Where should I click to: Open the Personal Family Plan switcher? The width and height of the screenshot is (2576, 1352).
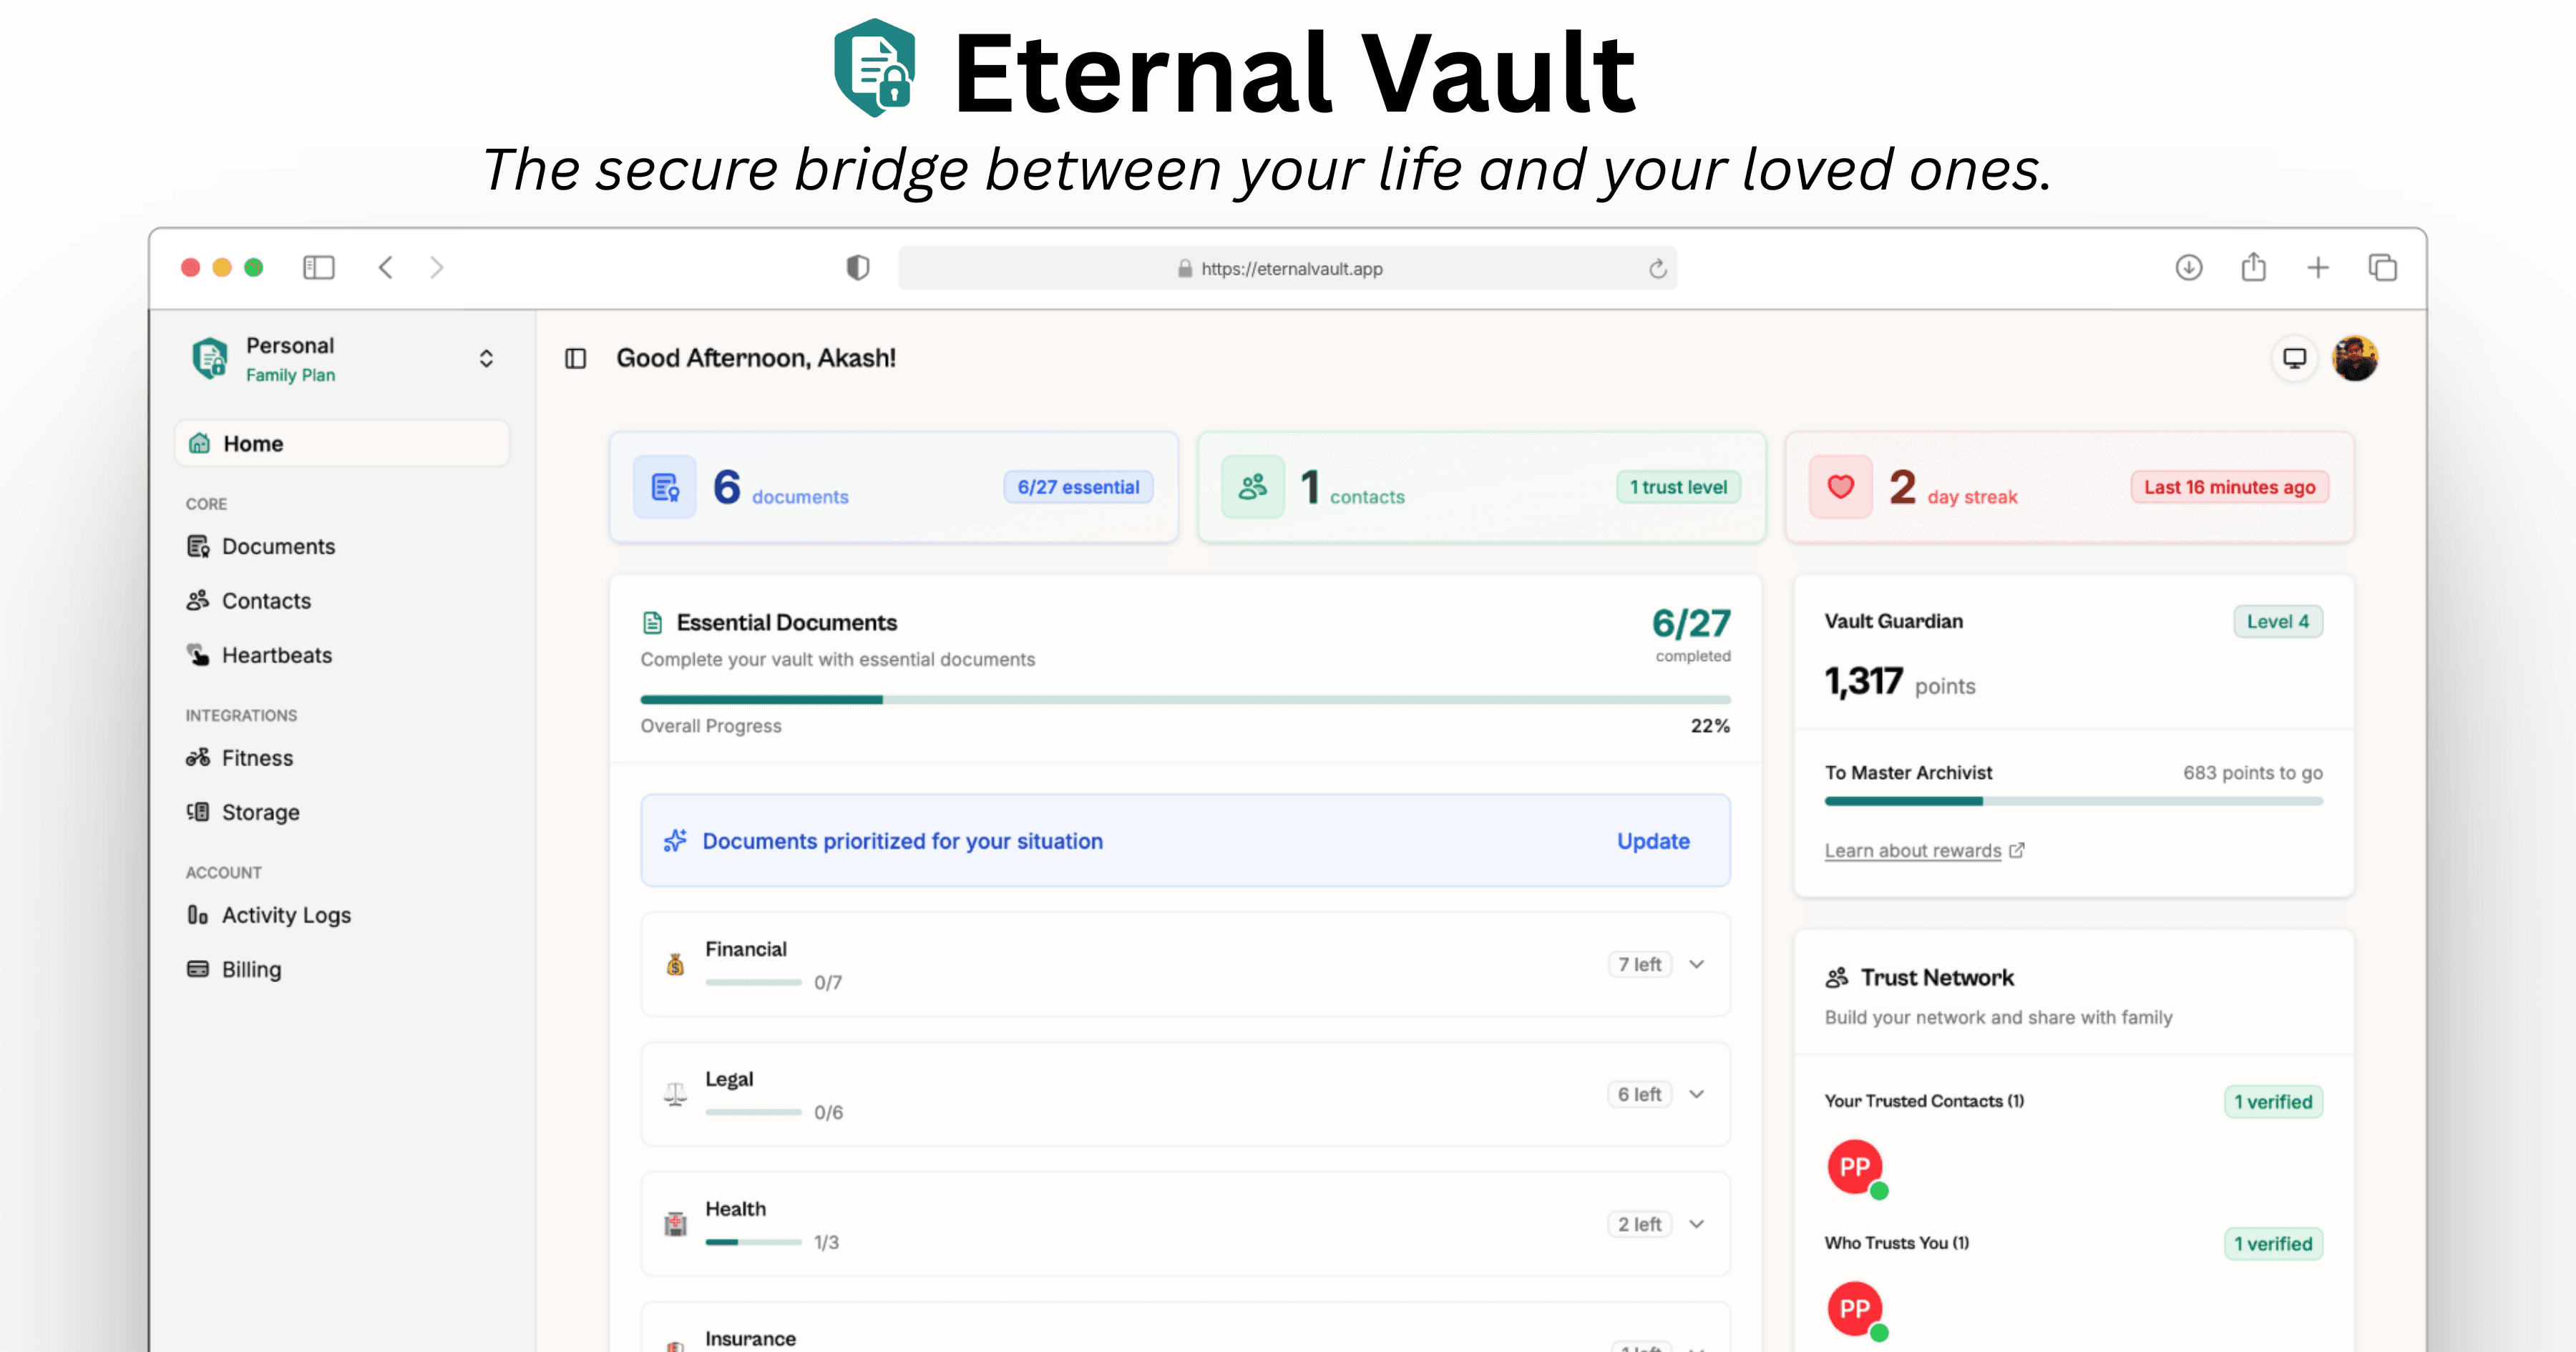pos(487,358)
